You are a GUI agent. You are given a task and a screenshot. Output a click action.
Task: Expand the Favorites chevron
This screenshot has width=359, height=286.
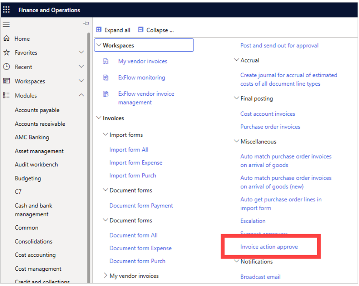point(81,52)
